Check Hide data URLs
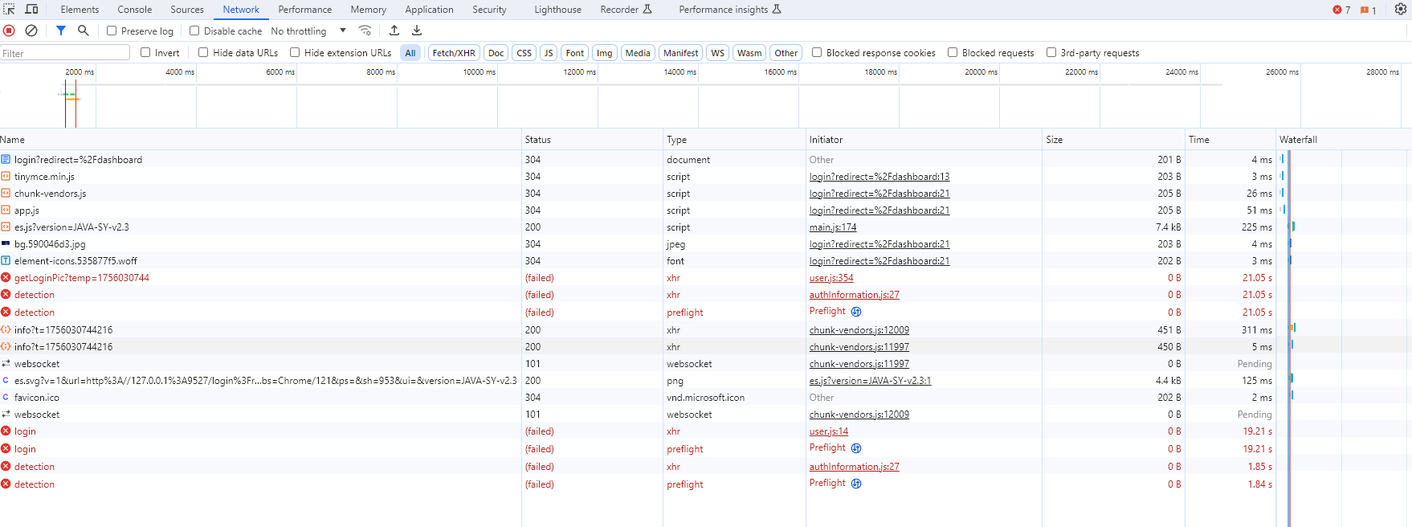Screen dimensions: 1412x527 coord(203,52)
